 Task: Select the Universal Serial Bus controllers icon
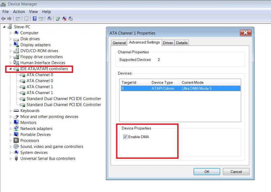[x=16, y=158]
